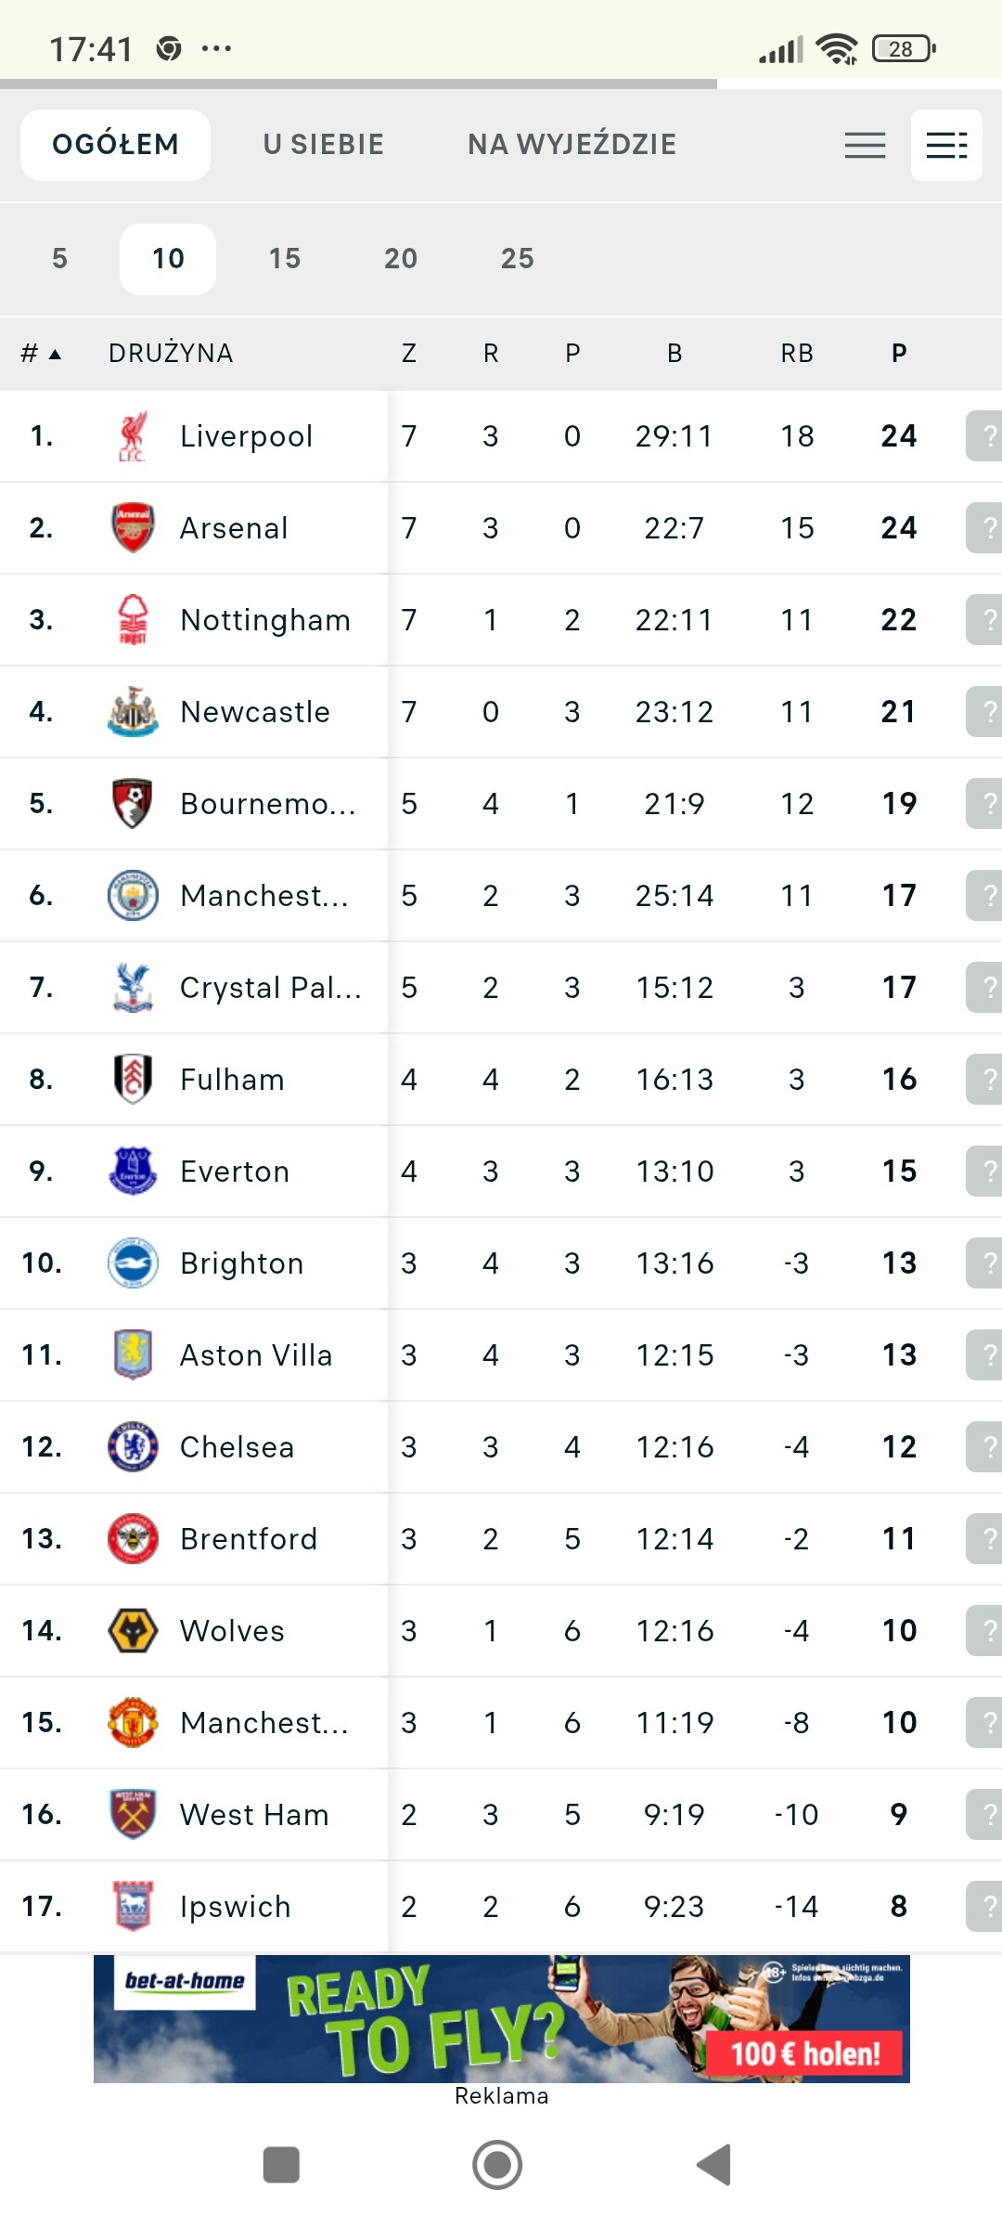Select the last 5 matches filter

[59, 259]
